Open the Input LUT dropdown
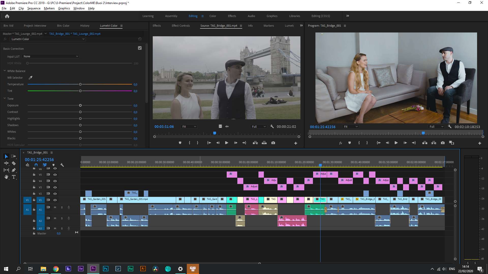This screenshot has width=488, height=274. pyautogui.click(x=51, y=56)
